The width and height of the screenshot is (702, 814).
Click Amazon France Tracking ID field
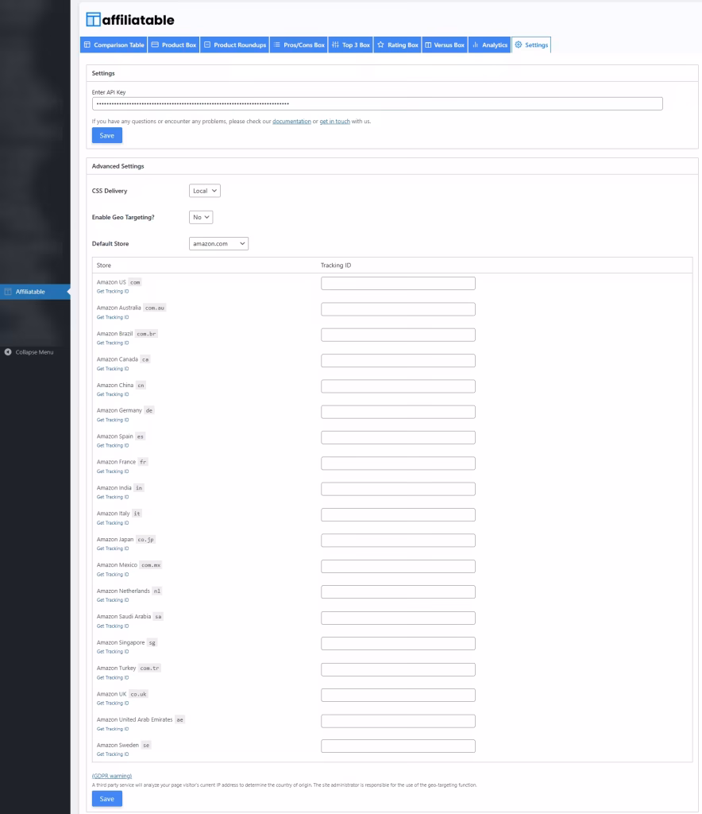point(398,463)
